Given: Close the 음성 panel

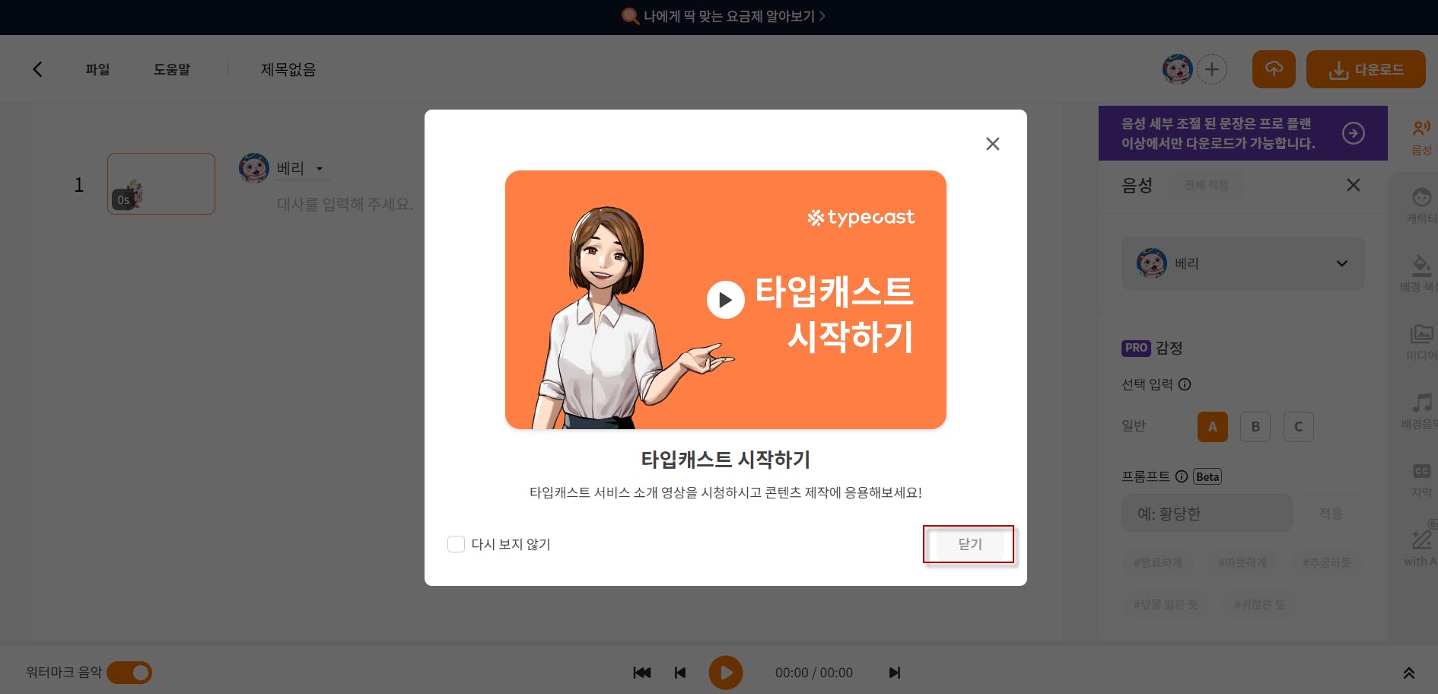Looking at the screenshot, I should (1353, 185).
